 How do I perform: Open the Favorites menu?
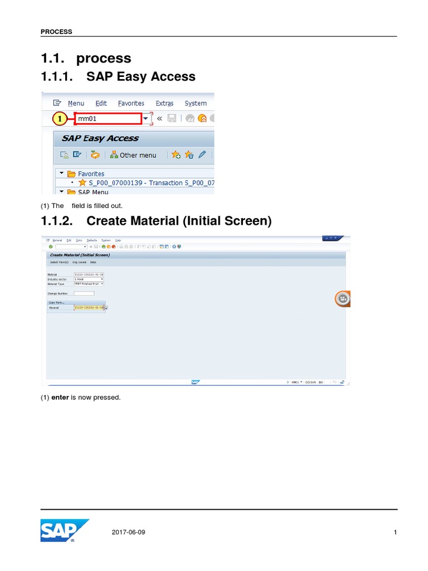pos(131,103)
